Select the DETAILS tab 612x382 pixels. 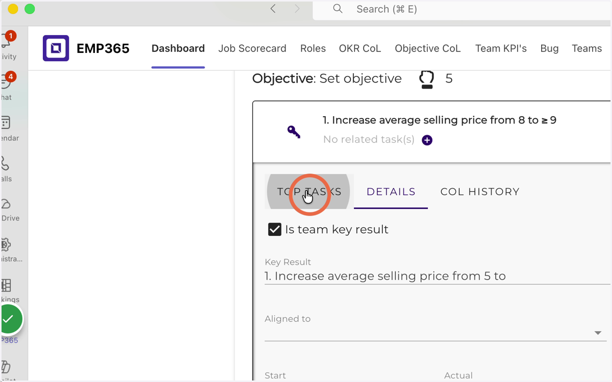[x=391, y=192]
